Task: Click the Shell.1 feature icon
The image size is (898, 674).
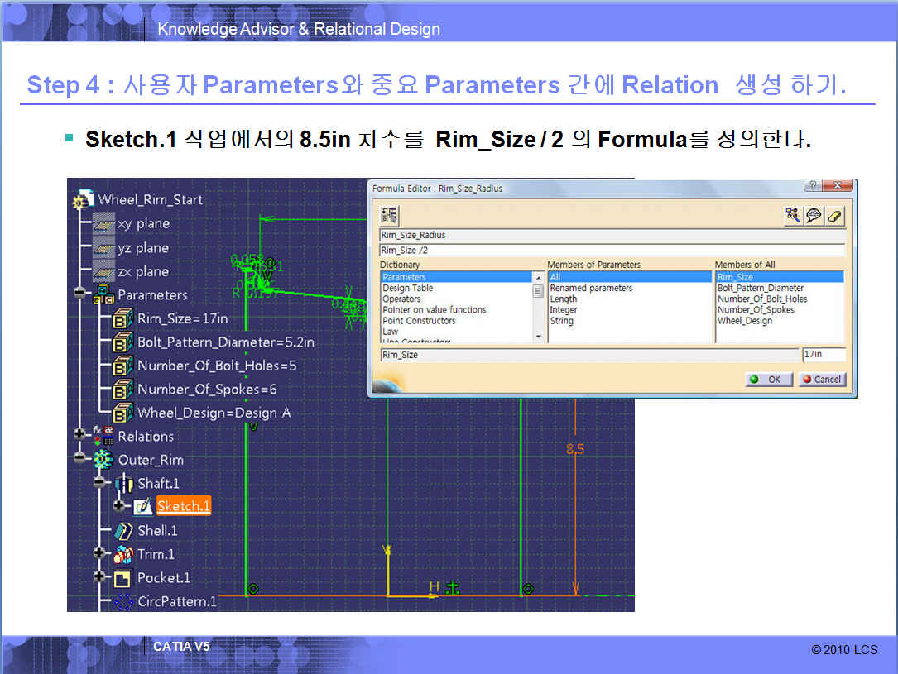Action: 124,531
